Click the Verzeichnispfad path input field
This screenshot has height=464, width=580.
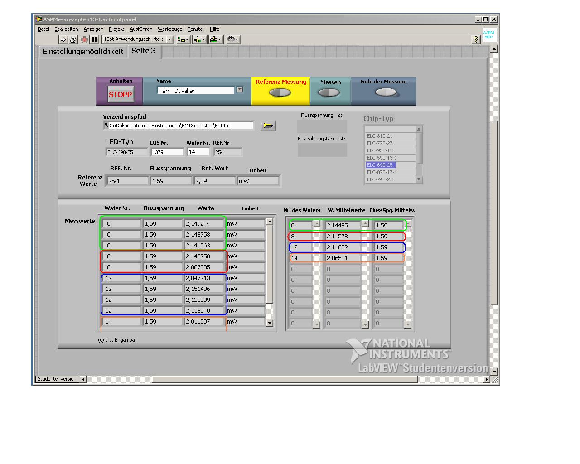[179, 126]
